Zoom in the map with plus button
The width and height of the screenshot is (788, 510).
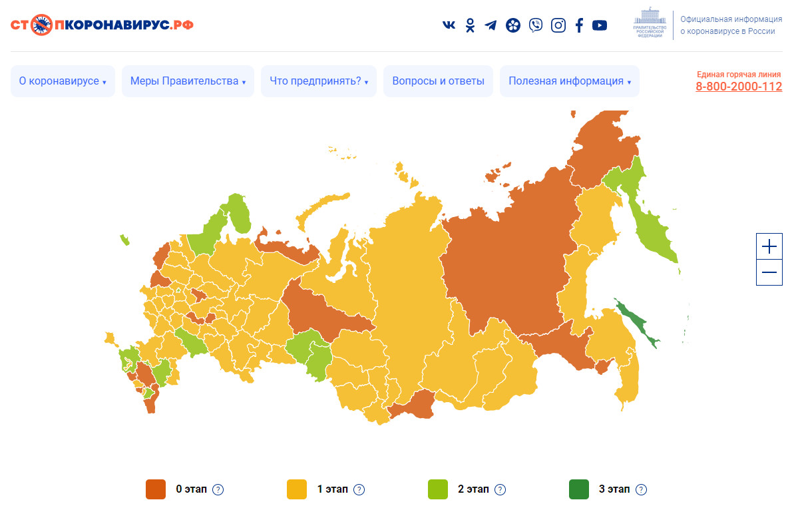(x=769, y=246)
